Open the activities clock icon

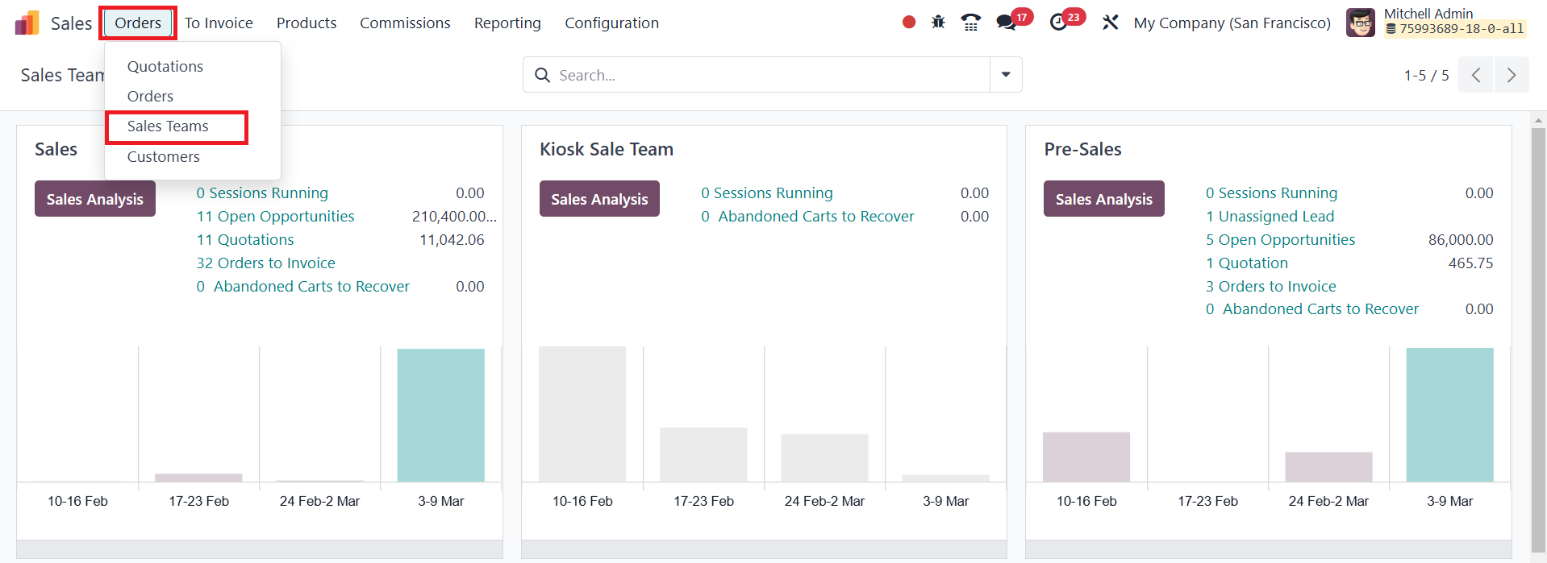tap(1058, 23)
